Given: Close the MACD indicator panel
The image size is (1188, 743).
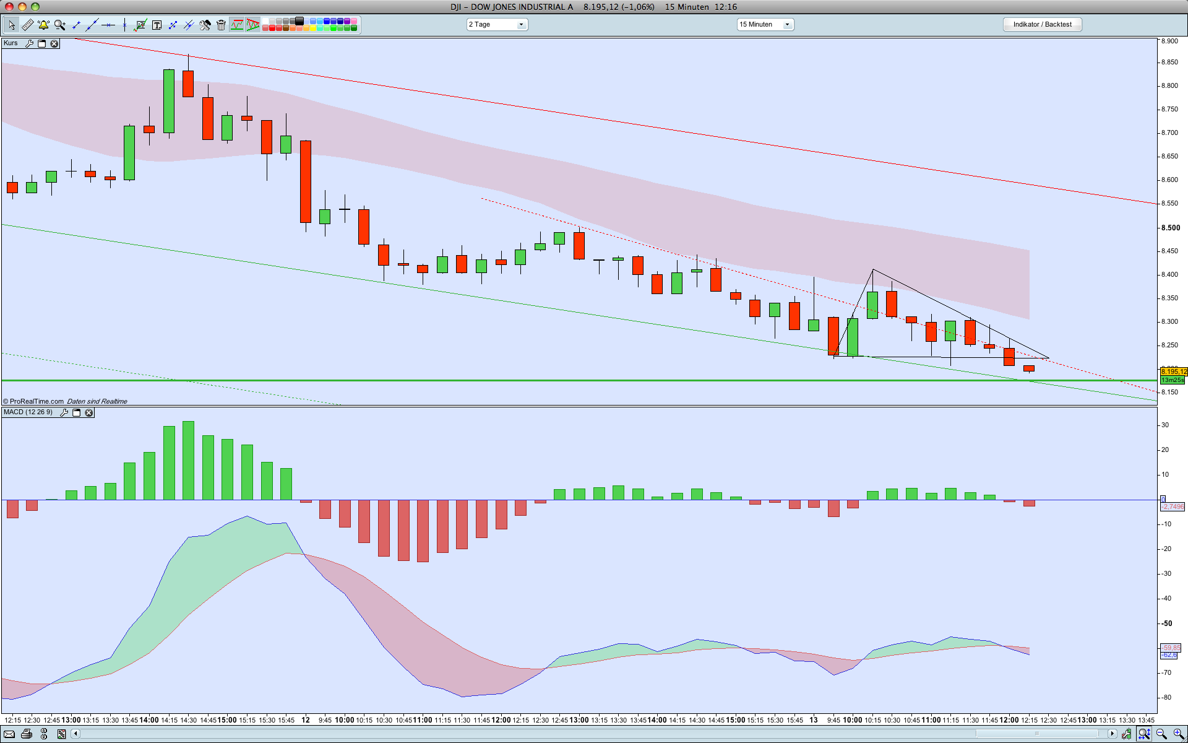Looking at the screenshot, I should click(89, 412).
